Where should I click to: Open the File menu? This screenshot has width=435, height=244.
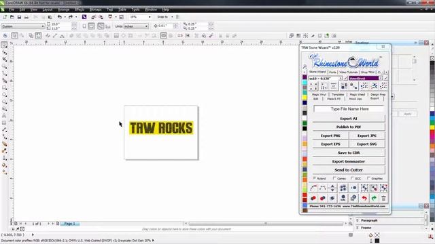[12, 9]
